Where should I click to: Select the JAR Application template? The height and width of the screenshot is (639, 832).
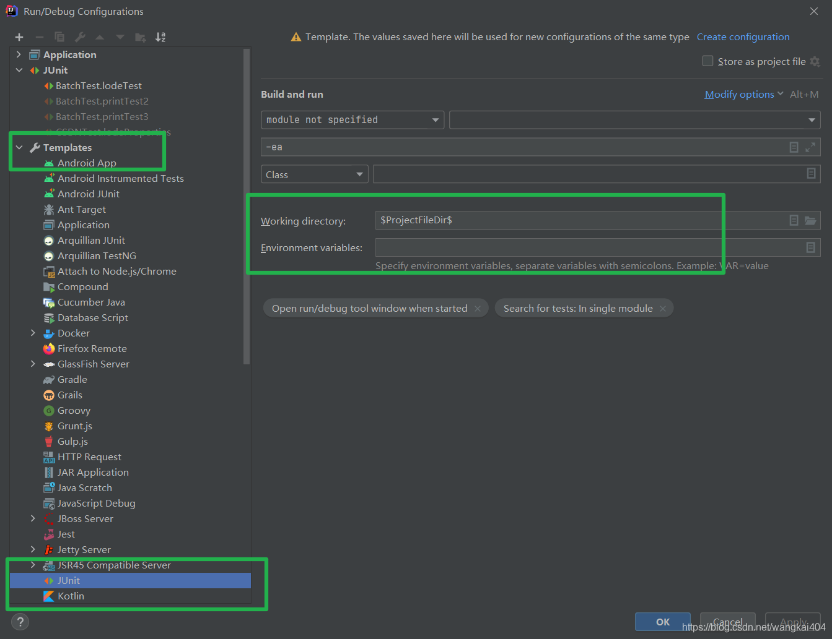pyautogui.click(x=93, y=472)
